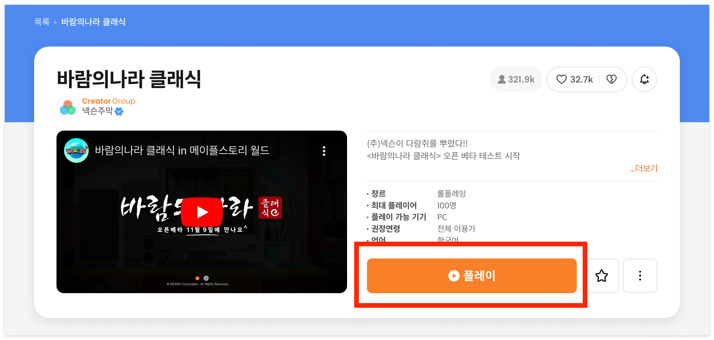Click the 바람의나라 클래식 main heading
Image resolution: width=714 pixels, height=340 pixels.
[x=129, y=79]
